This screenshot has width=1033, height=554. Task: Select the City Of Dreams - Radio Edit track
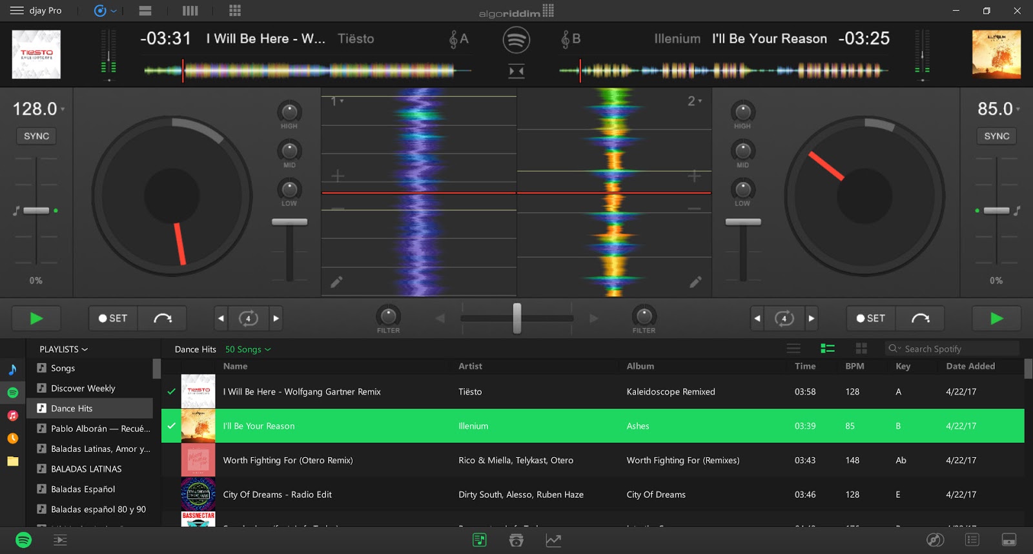593,495
